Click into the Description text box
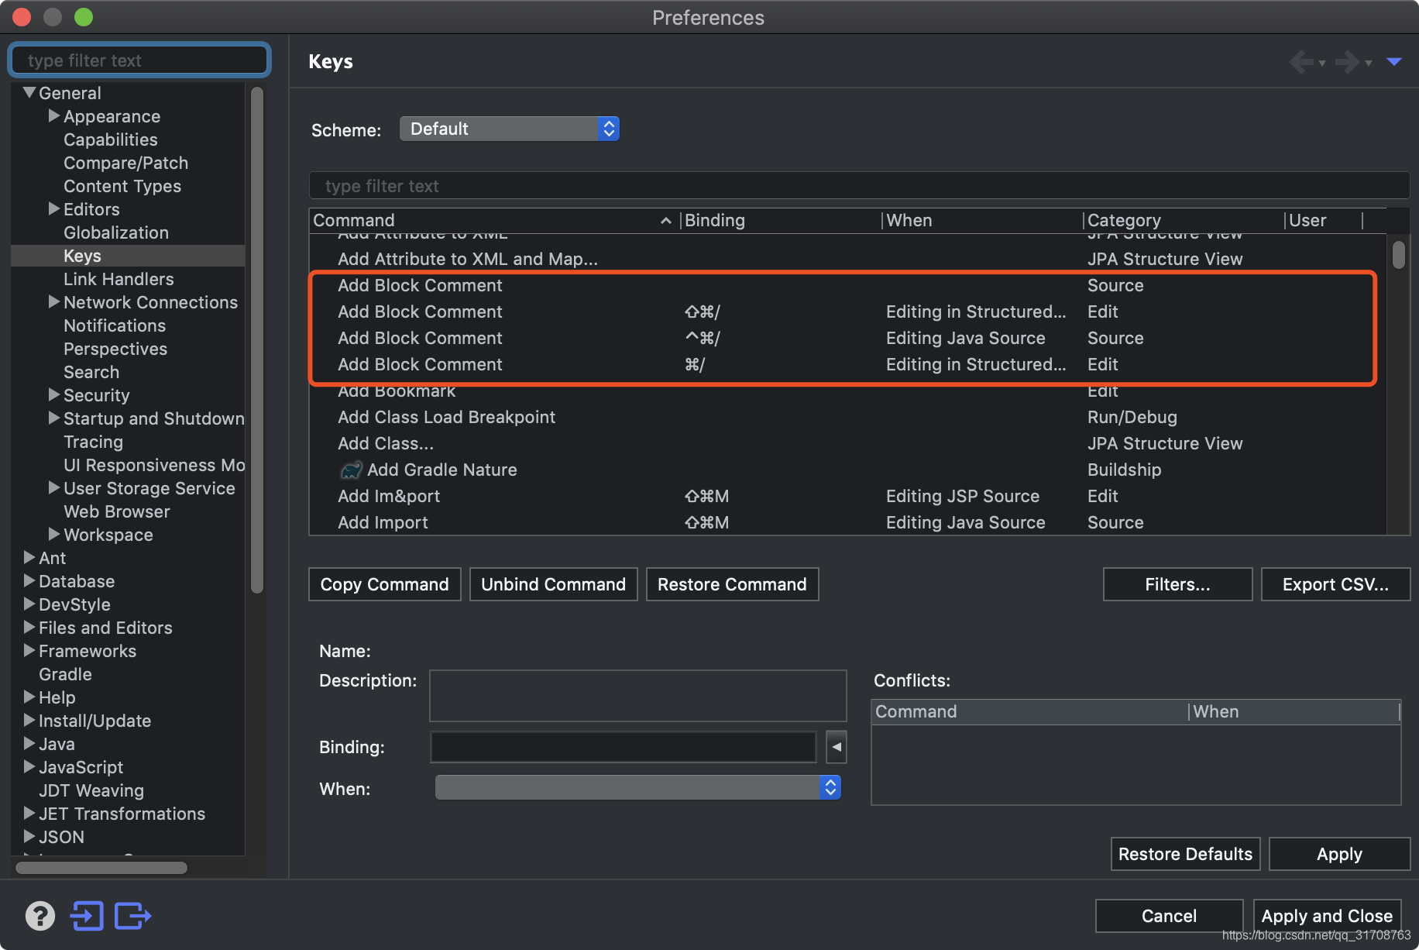 coord(638,696)
